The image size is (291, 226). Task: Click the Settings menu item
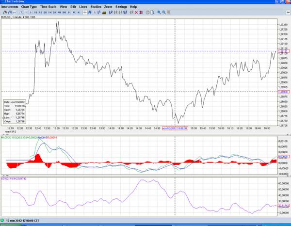(121, 7)
